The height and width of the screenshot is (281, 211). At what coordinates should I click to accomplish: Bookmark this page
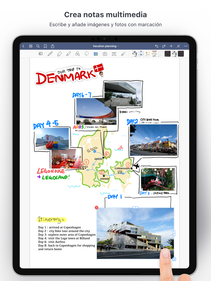pos(45,46)
